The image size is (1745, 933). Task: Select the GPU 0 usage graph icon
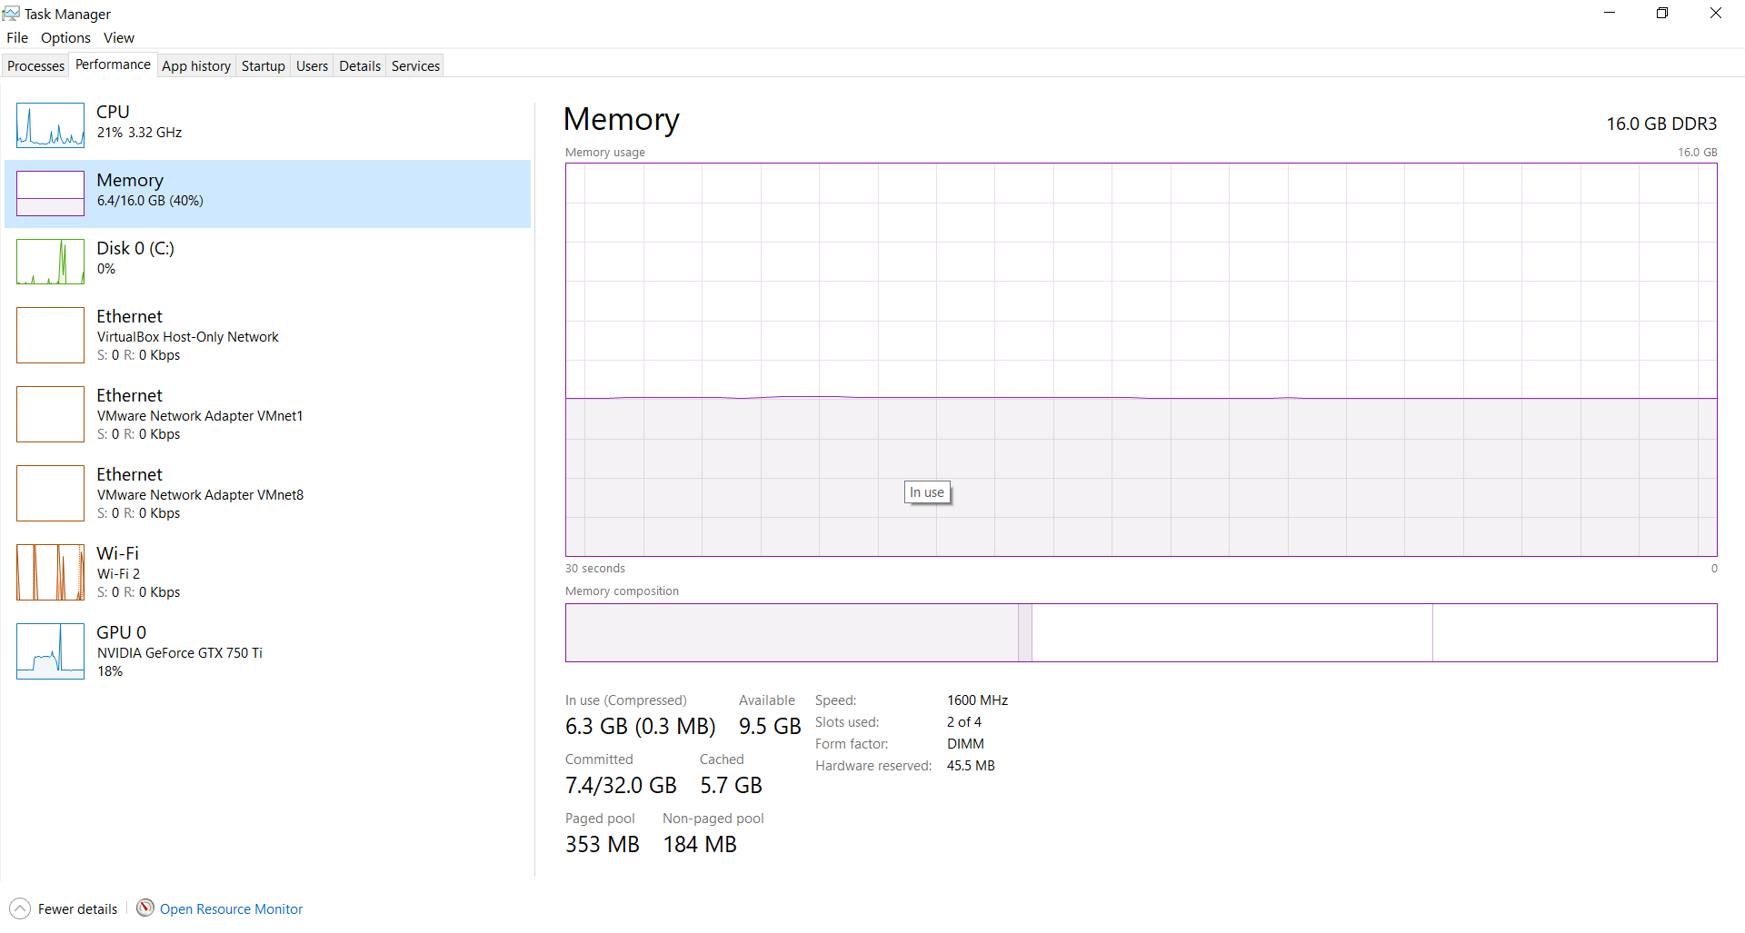click(x=50, y=651)
